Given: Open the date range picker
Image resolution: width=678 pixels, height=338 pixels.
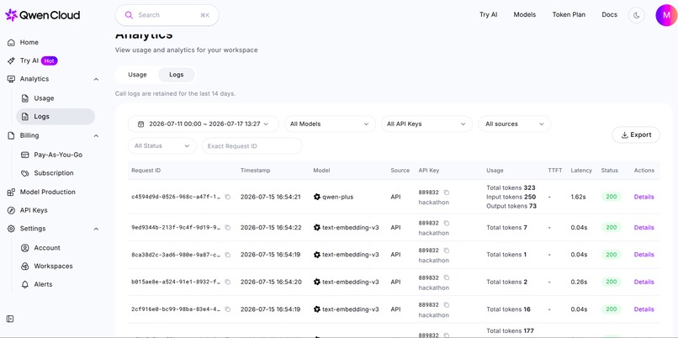Looking at the screenshot, I should pyautogui.click(x=204, y=124).
